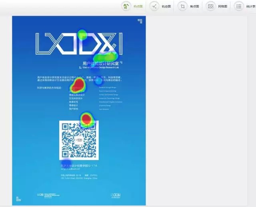Click the 'Design Research Lab' subtitle text

(109, 68)
